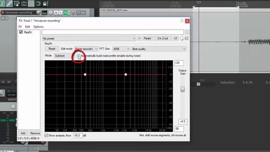Click the ReaFir Reset button

(x=52, y=49)
